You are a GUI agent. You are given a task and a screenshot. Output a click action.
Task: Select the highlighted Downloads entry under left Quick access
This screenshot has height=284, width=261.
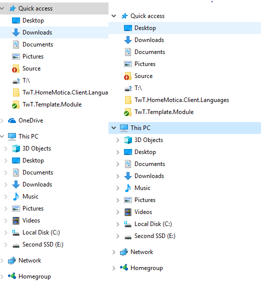tap(54, 32)
